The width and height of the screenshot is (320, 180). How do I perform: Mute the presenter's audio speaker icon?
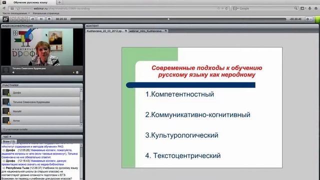click(13, 72)
